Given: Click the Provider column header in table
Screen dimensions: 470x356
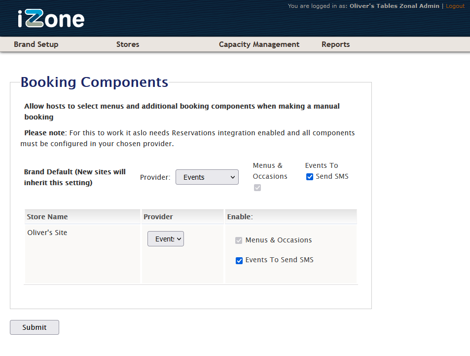Looking at the screenshot, I should click(158, 217).
